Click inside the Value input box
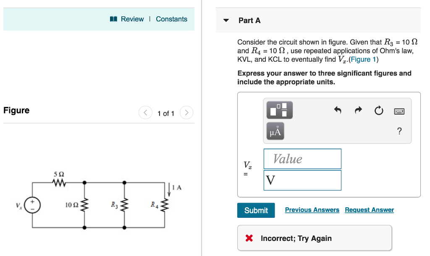 [302, 159]
